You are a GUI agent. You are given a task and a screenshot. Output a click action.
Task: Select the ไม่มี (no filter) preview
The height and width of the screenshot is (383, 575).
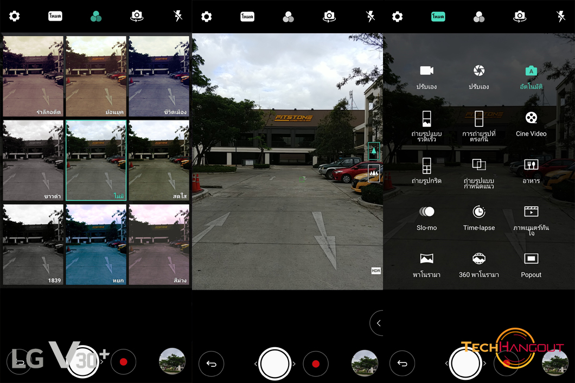click(x=96, y=161)
